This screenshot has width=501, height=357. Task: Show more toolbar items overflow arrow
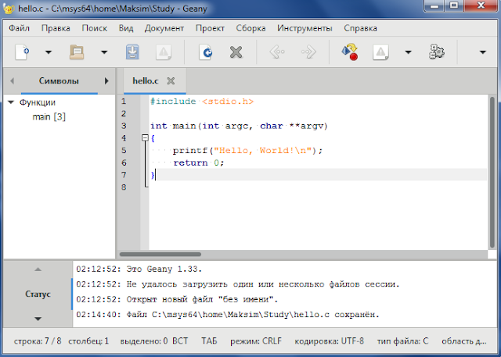pyautogui.click(x=483, y=52)
